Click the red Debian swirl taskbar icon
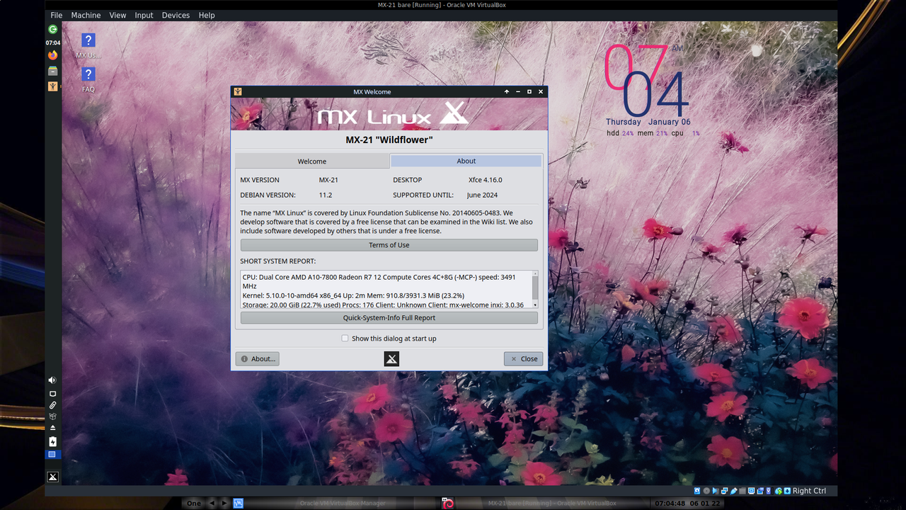 click(x=447, y=504)
